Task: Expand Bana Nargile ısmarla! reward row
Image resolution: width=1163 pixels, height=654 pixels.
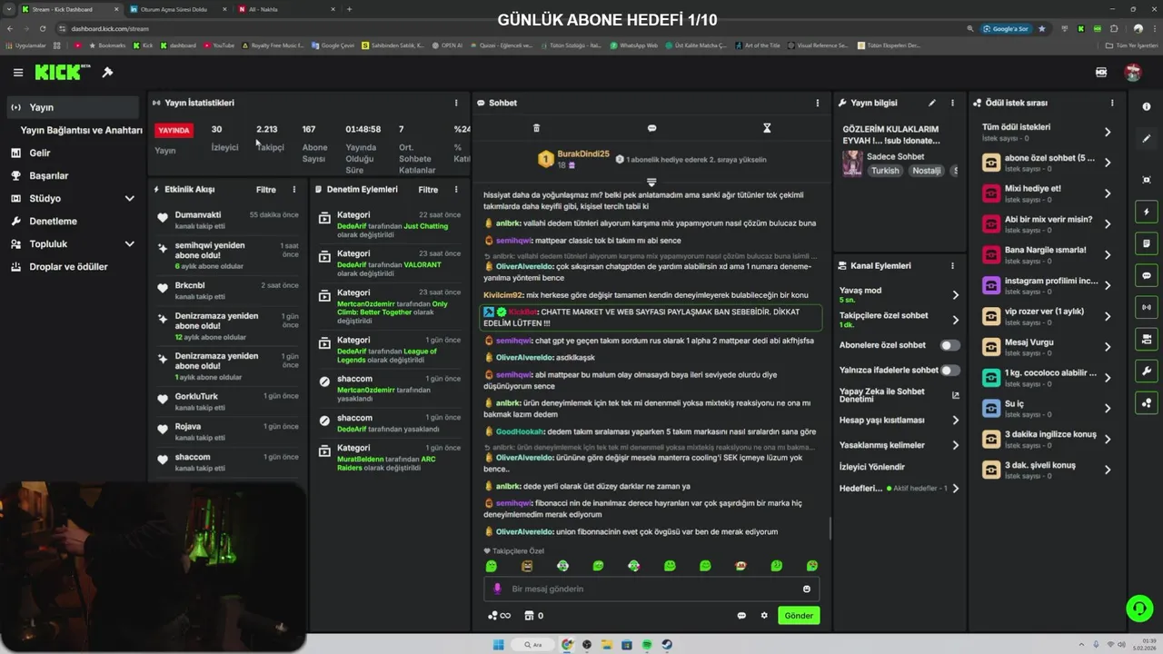Action: [x=1108, y=254]
